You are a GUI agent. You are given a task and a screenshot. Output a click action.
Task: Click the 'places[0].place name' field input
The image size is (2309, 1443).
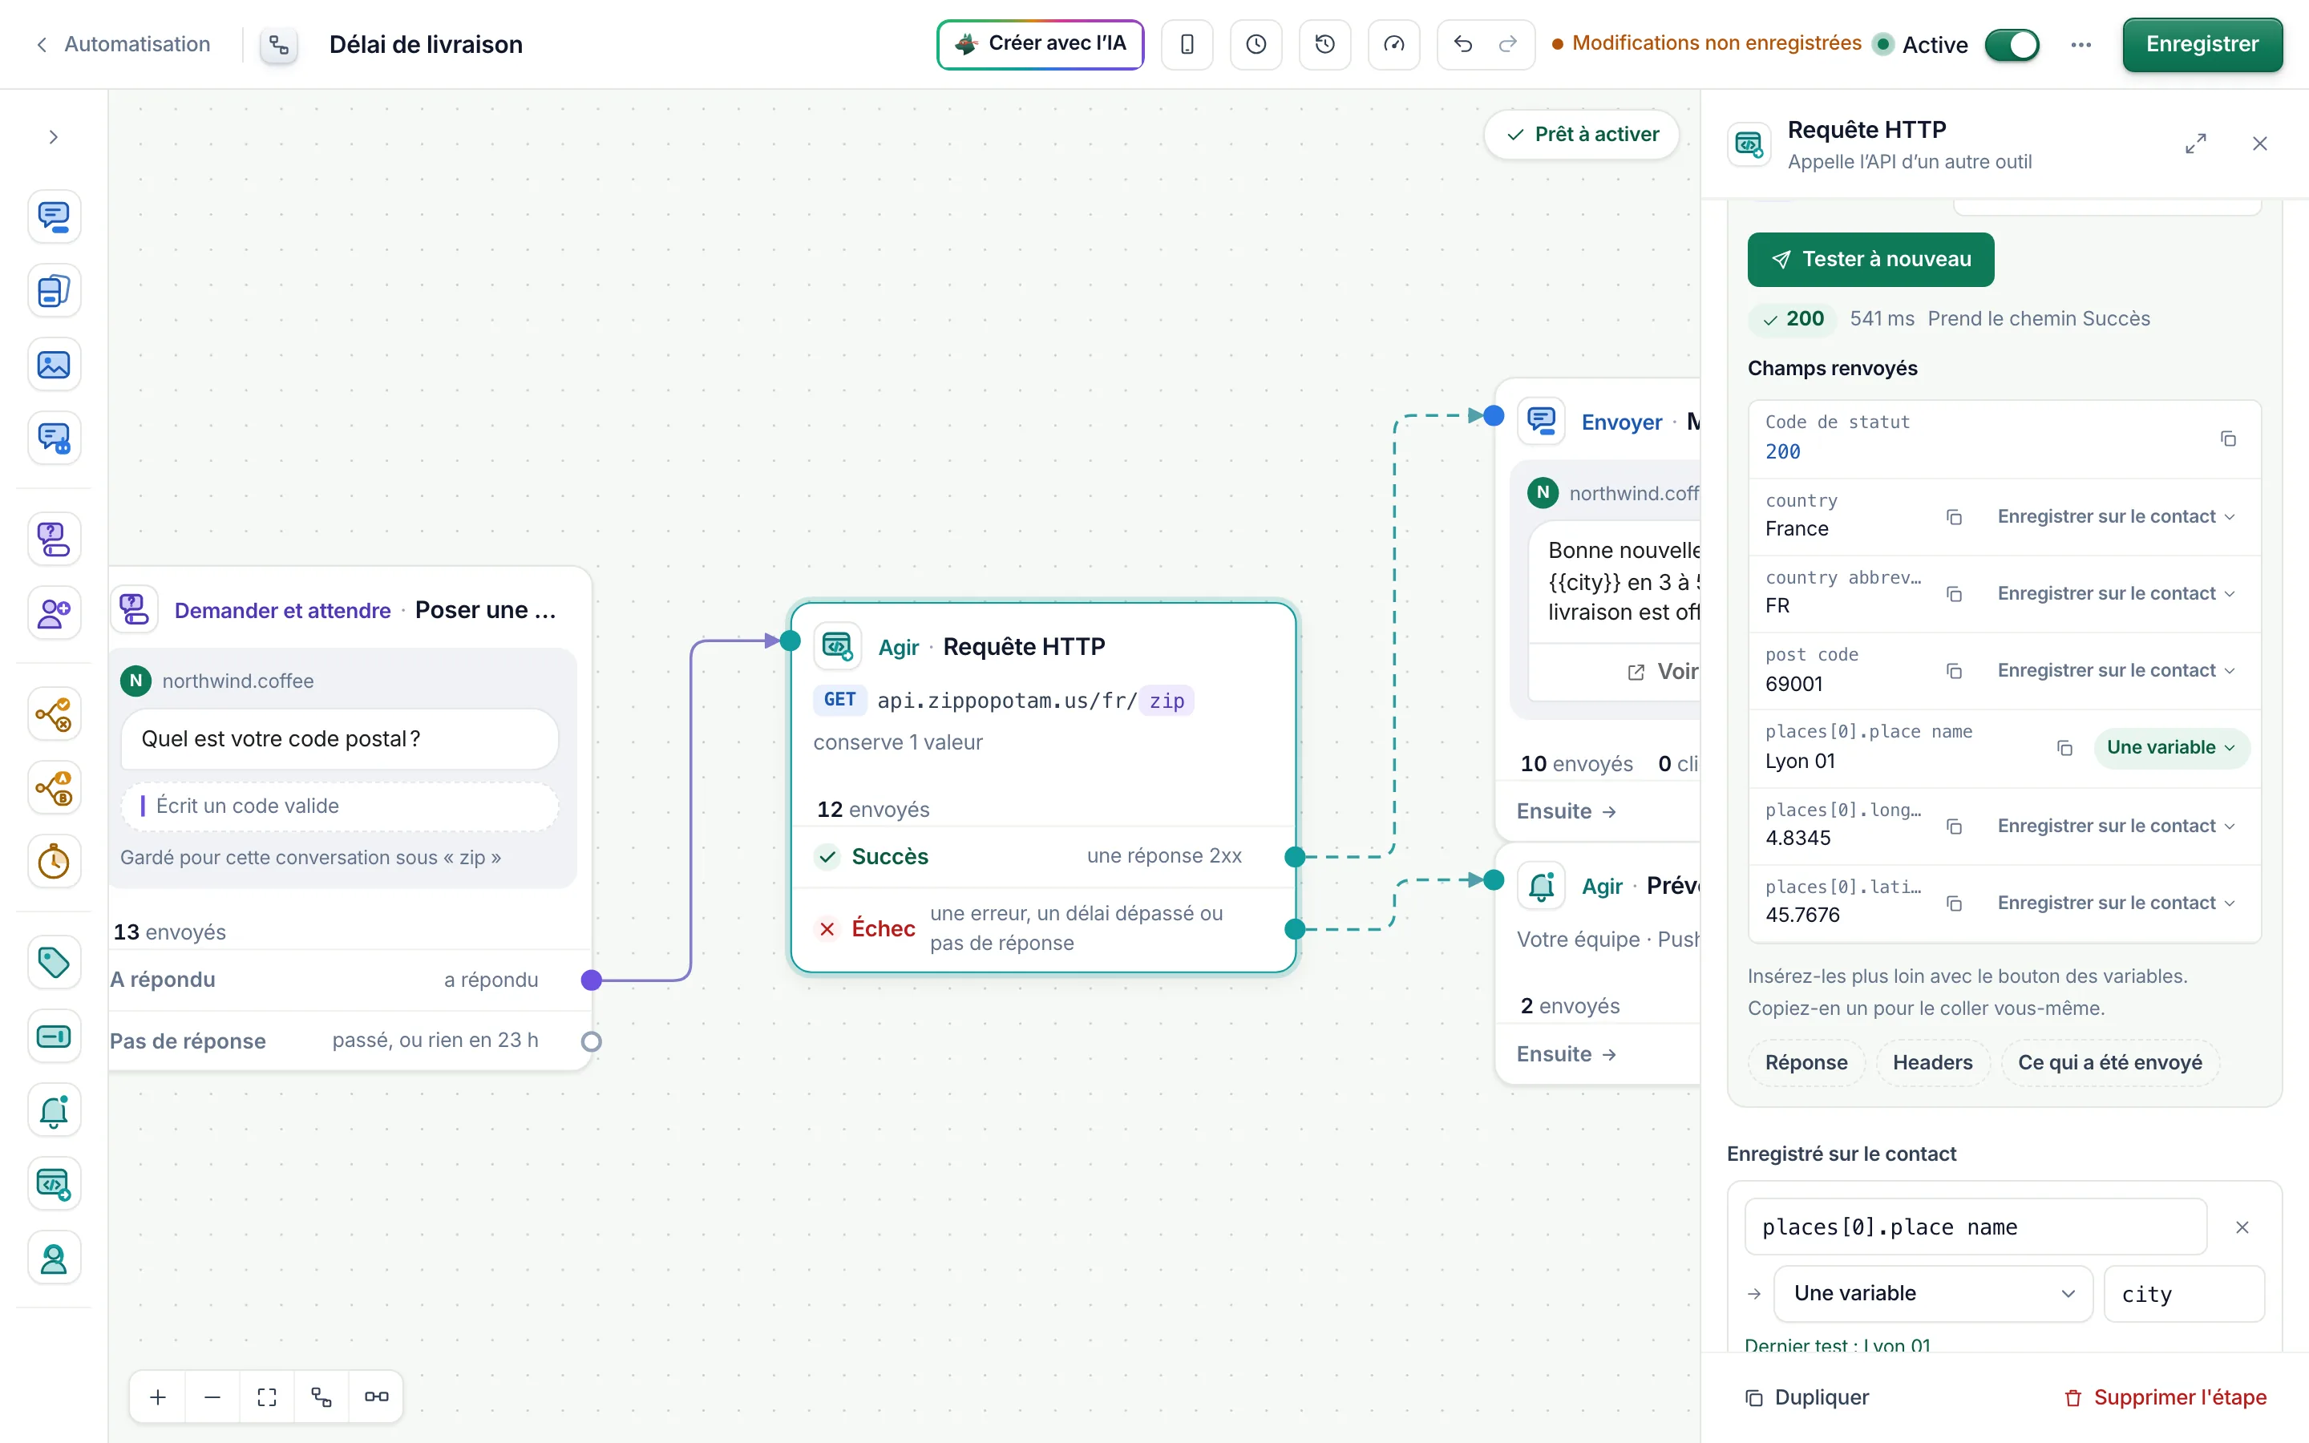click(1975, 1227)
